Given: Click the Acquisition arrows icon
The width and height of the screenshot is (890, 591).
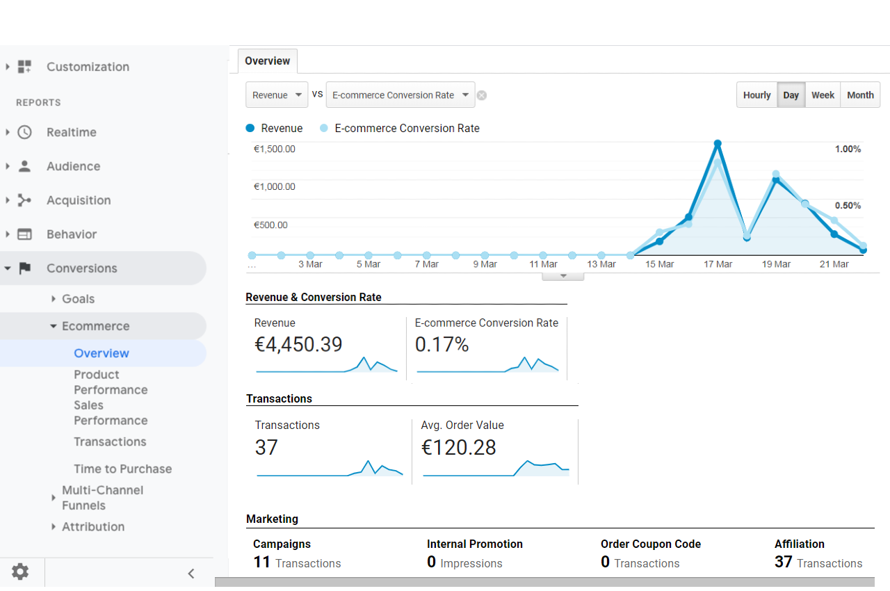Looking at the screenshot, I should point(24,200).
